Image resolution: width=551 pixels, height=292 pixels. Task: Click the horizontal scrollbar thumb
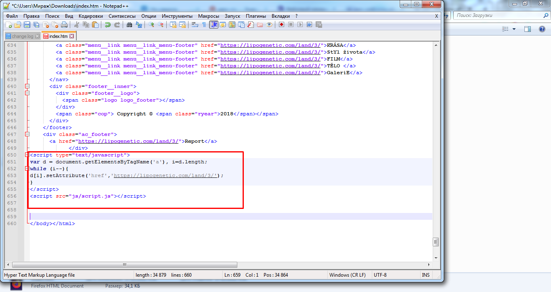(x=125, y=265)
